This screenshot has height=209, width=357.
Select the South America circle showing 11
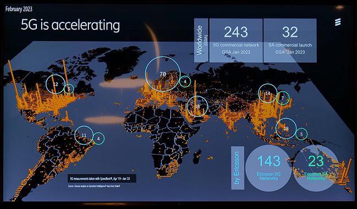pos(84,135)
